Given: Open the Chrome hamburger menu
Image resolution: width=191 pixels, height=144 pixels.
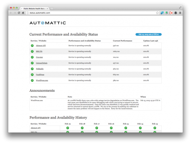Looking at the screenshot, I should (x=180, y=13).
